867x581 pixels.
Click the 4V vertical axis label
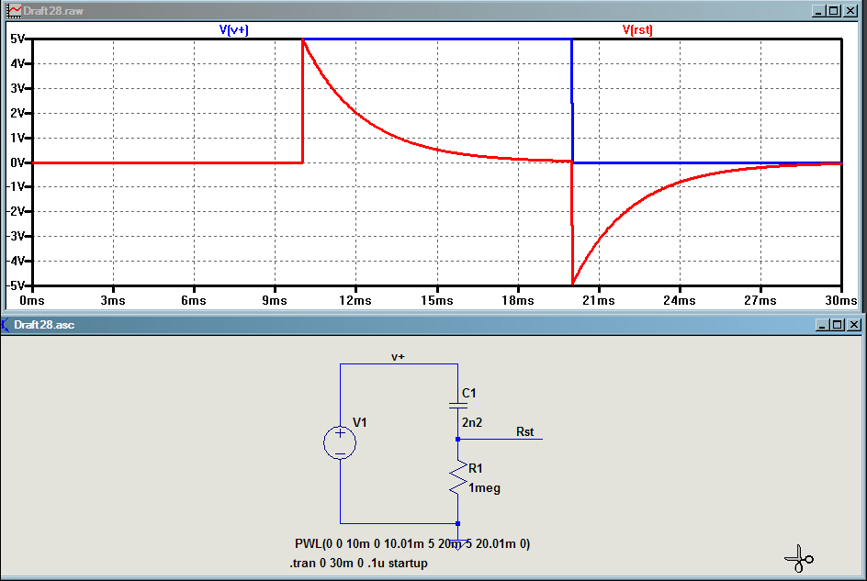pos(17,63)
